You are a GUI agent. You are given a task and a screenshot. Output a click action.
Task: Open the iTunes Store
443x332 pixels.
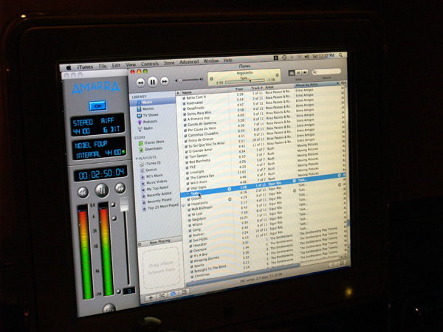coord(151,142)
